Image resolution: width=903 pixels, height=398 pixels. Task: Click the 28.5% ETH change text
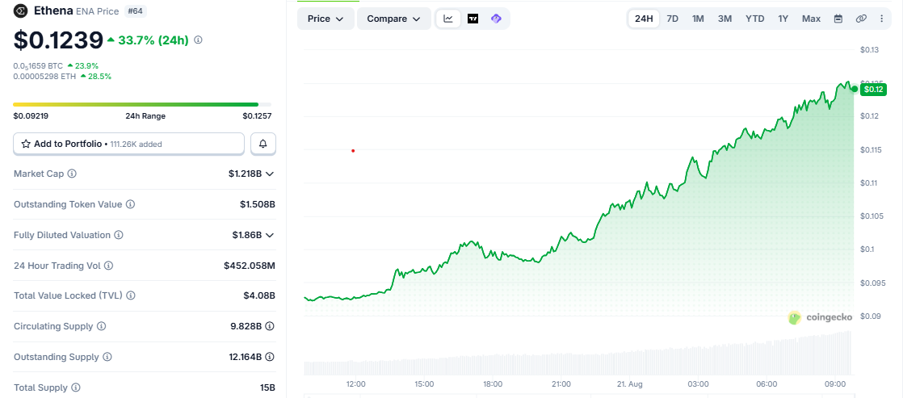[99, 76]
